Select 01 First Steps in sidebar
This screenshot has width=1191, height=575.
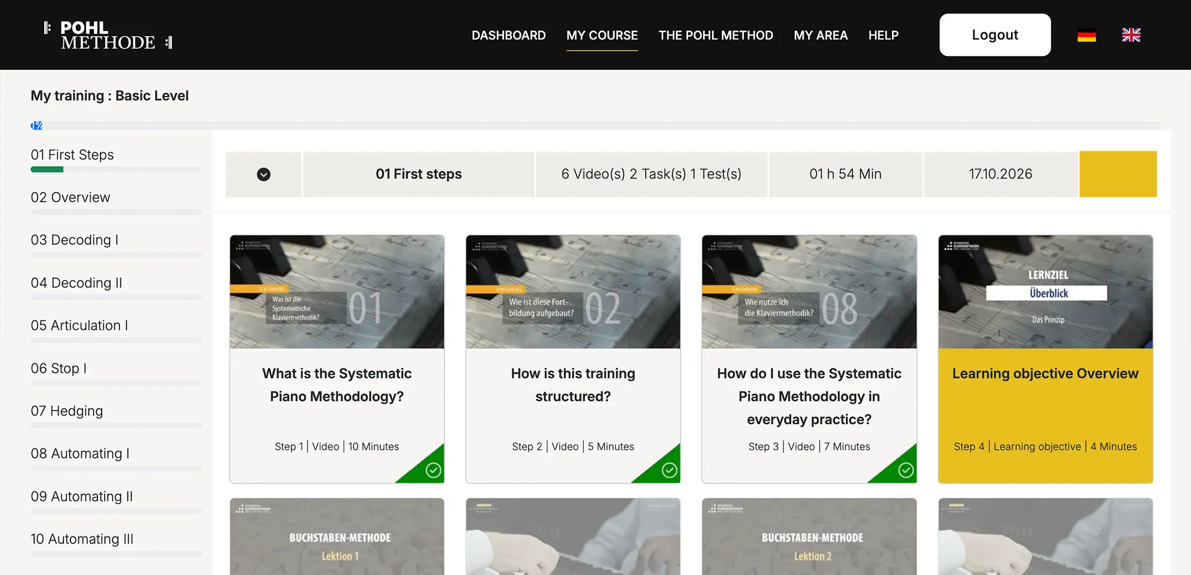click(x=72, y=155)
